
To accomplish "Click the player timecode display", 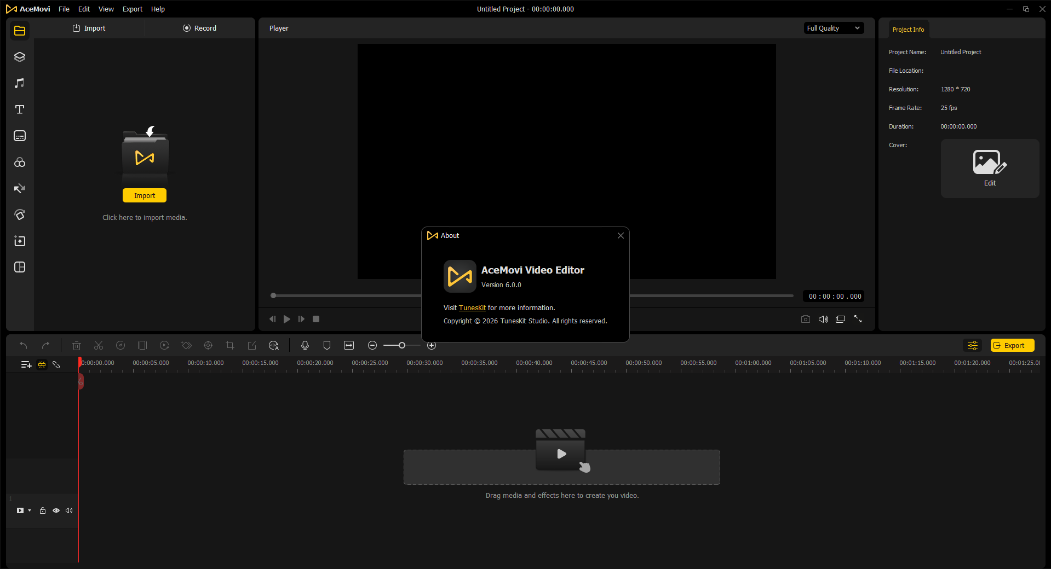I will 834,296.
